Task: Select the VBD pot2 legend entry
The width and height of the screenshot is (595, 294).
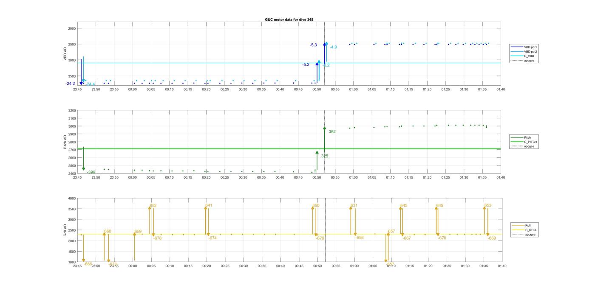Action: (524, 51)
